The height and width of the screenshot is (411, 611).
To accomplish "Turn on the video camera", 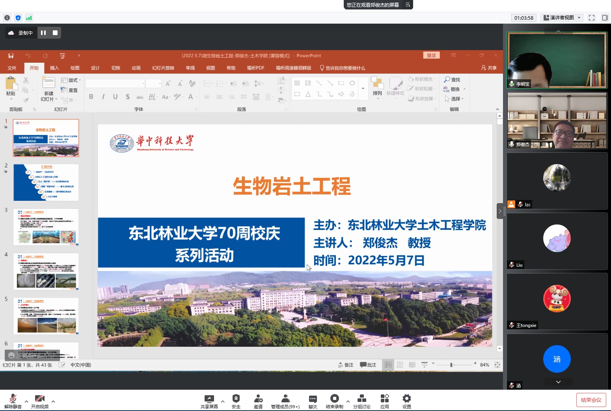I will tap(39, 399).
